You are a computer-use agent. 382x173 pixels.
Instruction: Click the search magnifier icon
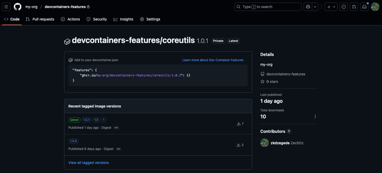point(238,7)
